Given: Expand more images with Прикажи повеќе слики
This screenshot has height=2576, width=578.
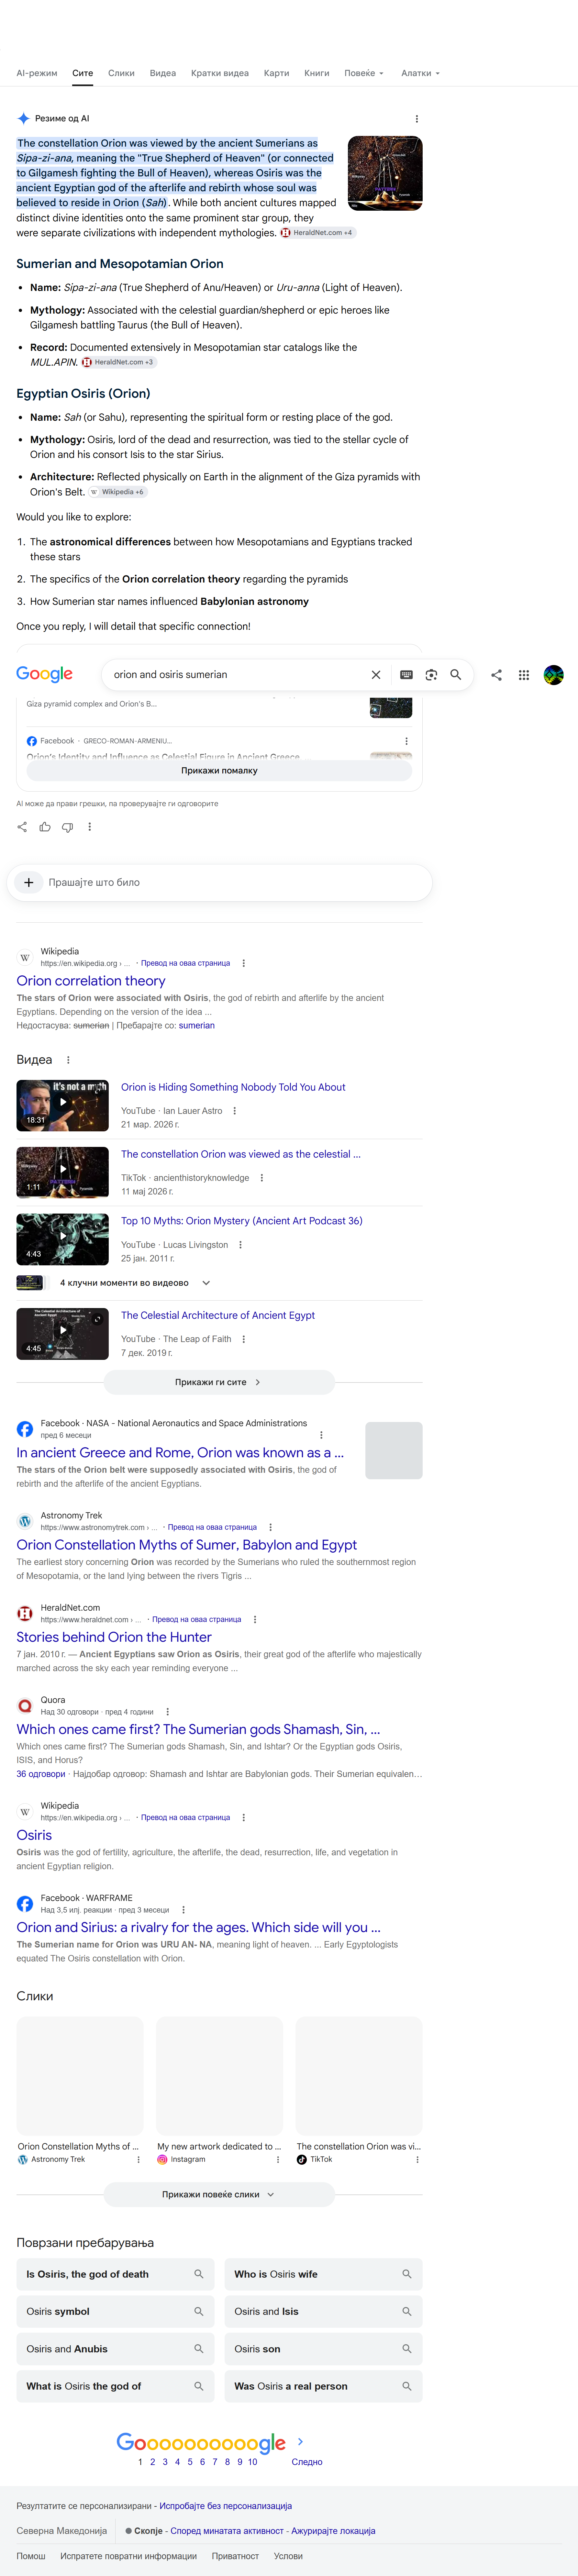Looking at the screenshot, I should 219,2195.
